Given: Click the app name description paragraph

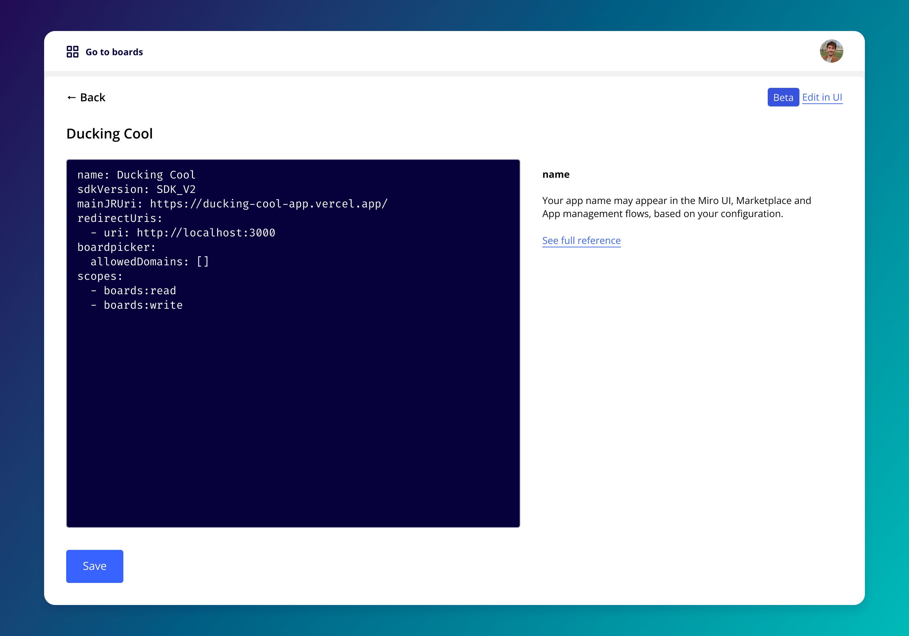Looking at the screenshot, I should coord(677,207).
